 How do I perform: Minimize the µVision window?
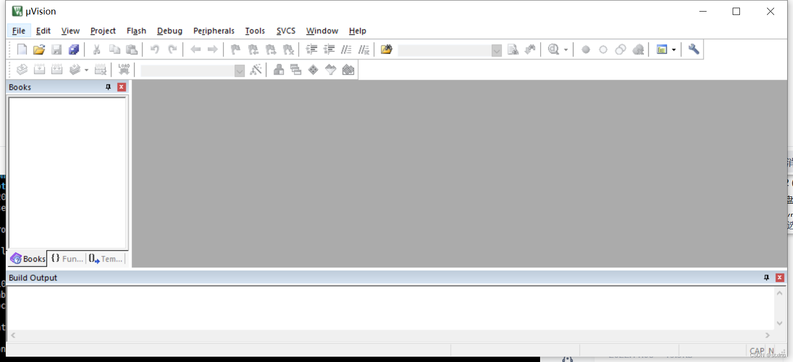point(703,11)
